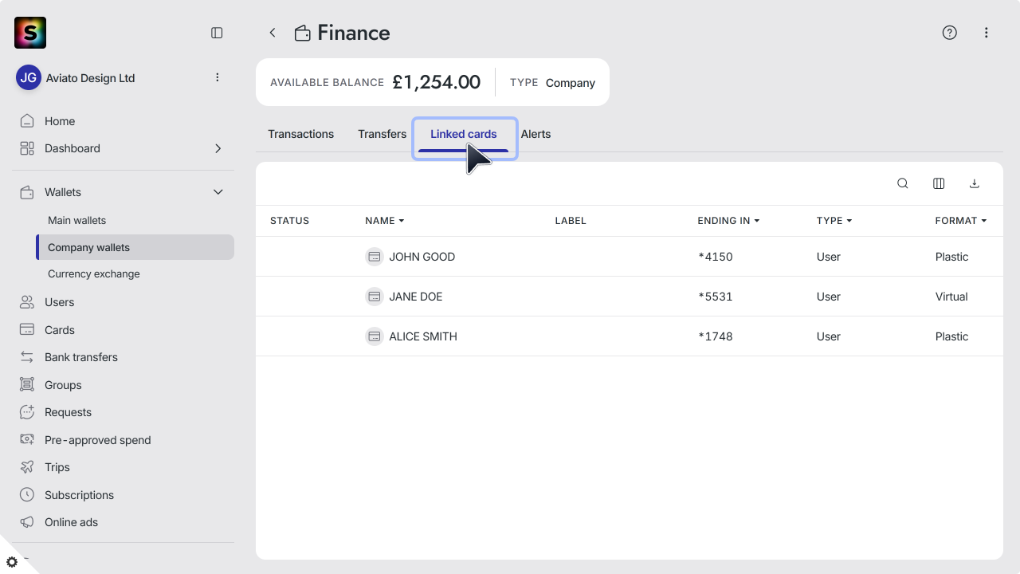Click the Aviato Design Ltd account name
1020x574 pixels.
point(91,78)
